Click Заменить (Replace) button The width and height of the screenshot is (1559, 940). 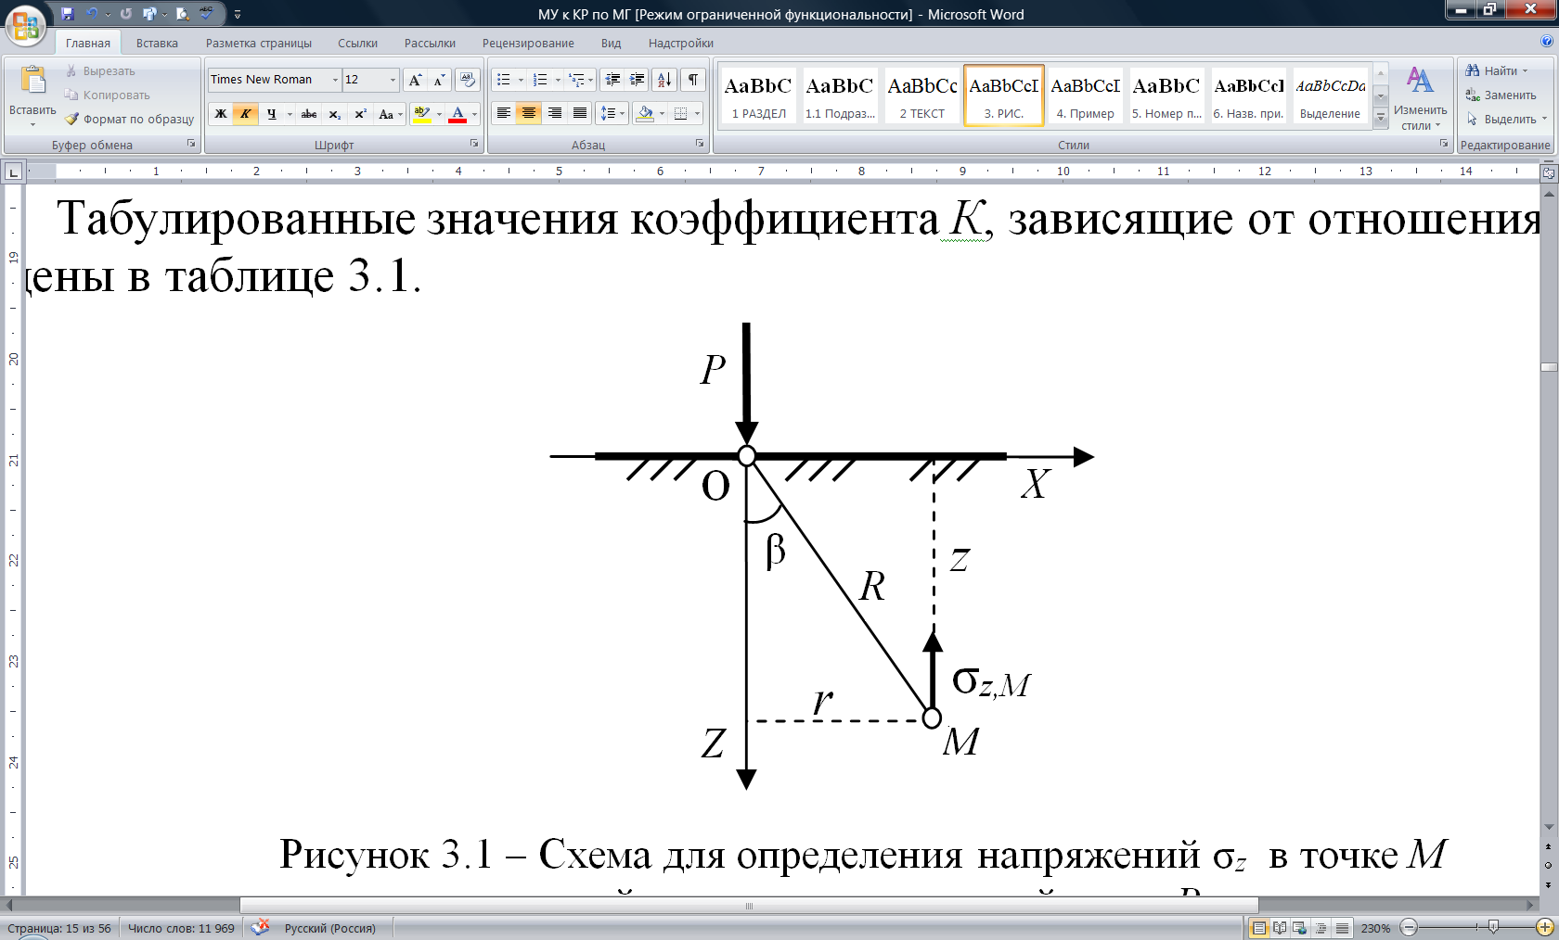click(1501, 95)
